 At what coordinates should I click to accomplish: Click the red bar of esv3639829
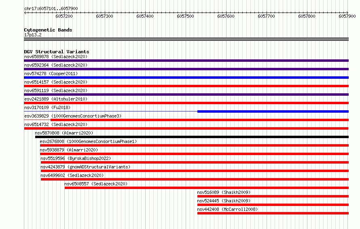(x=200, y=120)
